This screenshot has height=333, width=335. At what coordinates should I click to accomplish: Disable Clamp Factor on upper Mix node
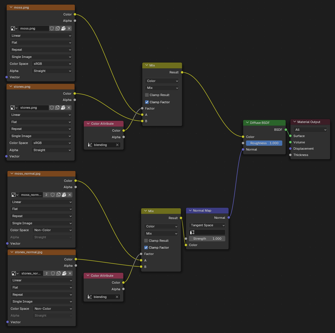pyautogui.click(x=147, y=102)
